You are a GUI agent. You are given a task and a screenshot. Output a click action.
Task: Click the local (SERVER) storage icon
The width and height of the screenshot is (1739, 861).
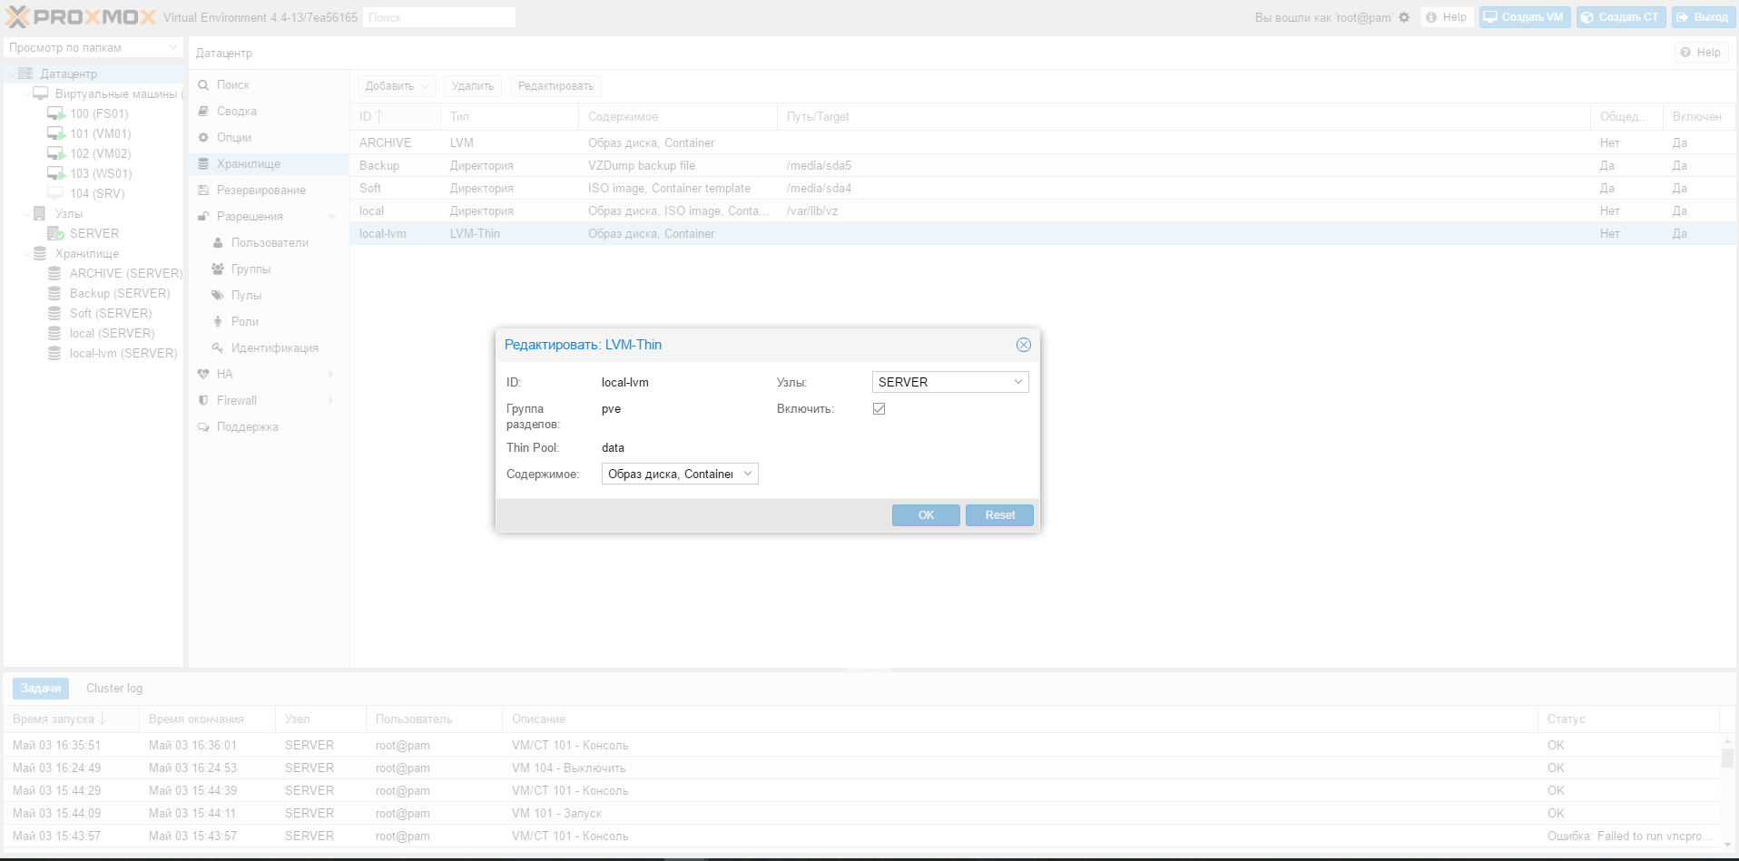tap(54, 333)
